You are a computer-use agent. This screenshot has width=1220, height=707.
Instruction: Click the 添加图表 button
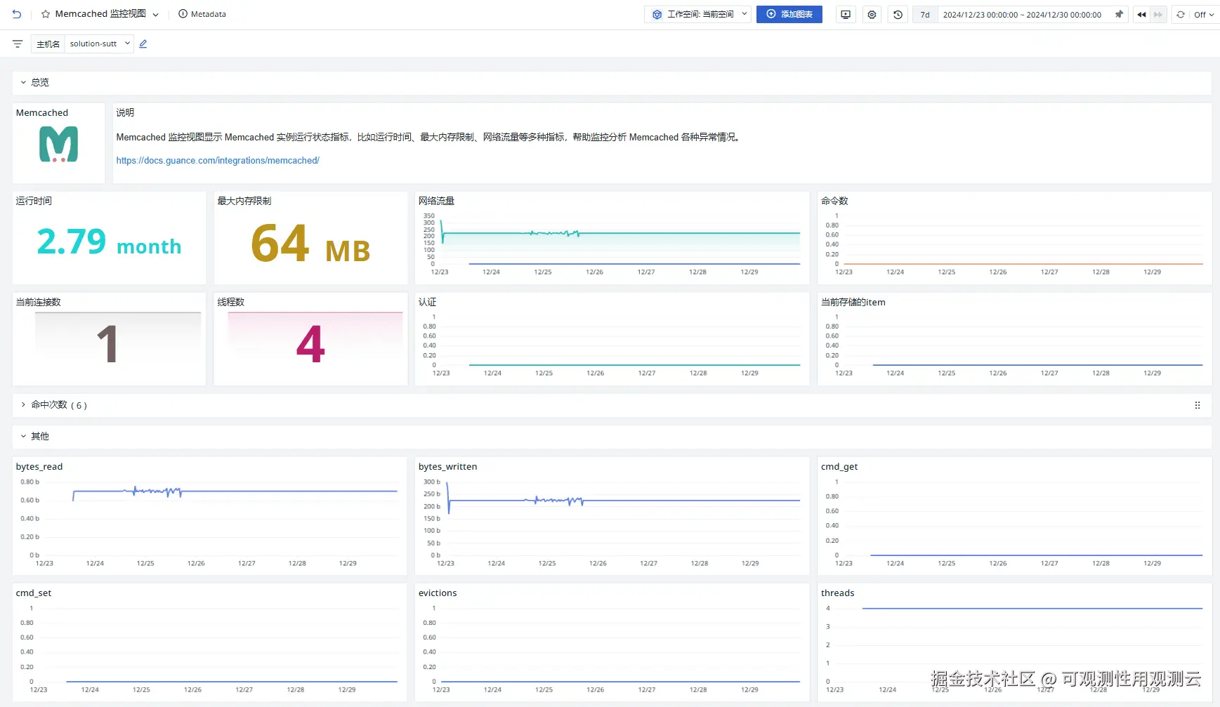click(x=789, y=14)
